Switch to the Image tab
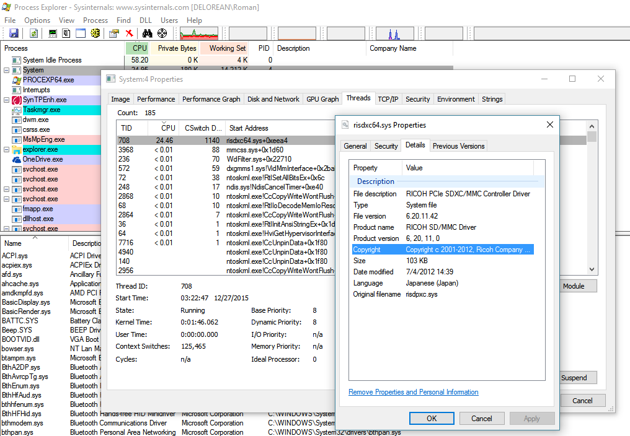This screenshot has width=630, height=436. pos(120,99)
